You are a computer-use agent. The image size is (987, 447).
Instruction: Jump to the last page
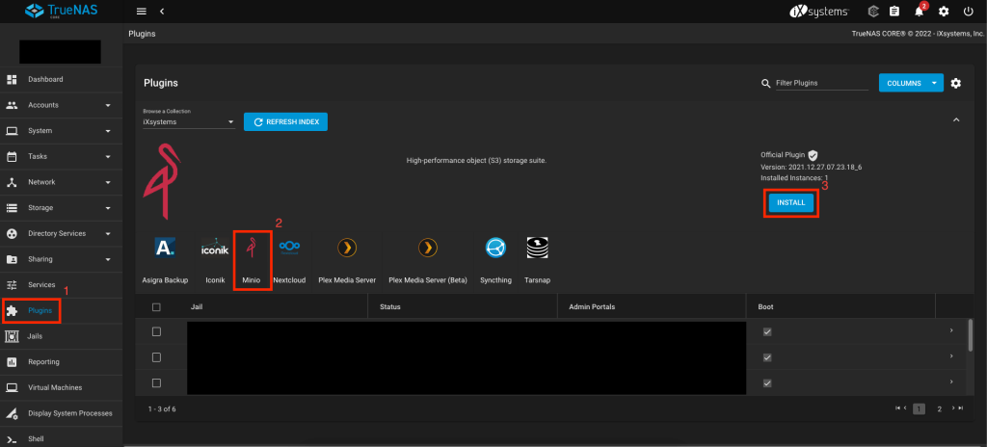[x=961, y=408]
